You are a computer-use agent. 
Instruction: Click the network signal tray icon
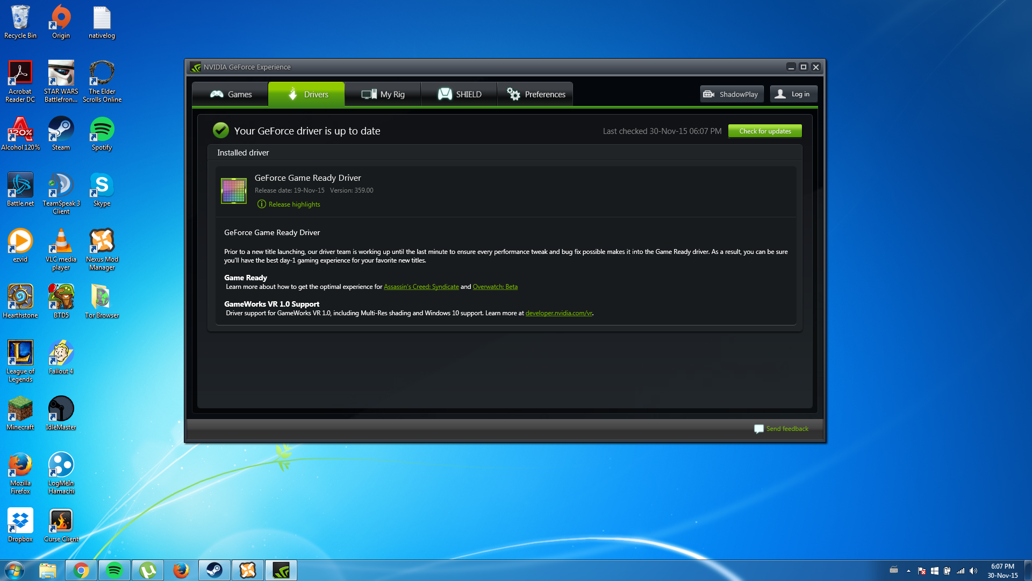click(961, 571)
